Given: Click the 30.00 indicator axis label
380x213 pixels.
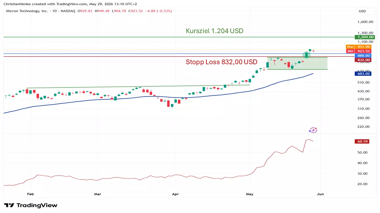Looking at the screenshot, I should click(x=363, y=174).
